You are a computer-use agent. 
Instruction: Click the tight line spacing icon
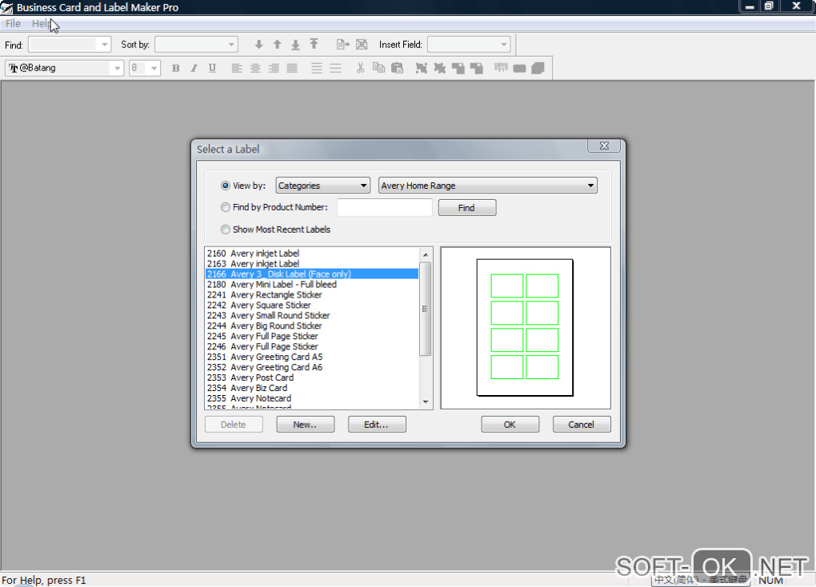[317, 68]
